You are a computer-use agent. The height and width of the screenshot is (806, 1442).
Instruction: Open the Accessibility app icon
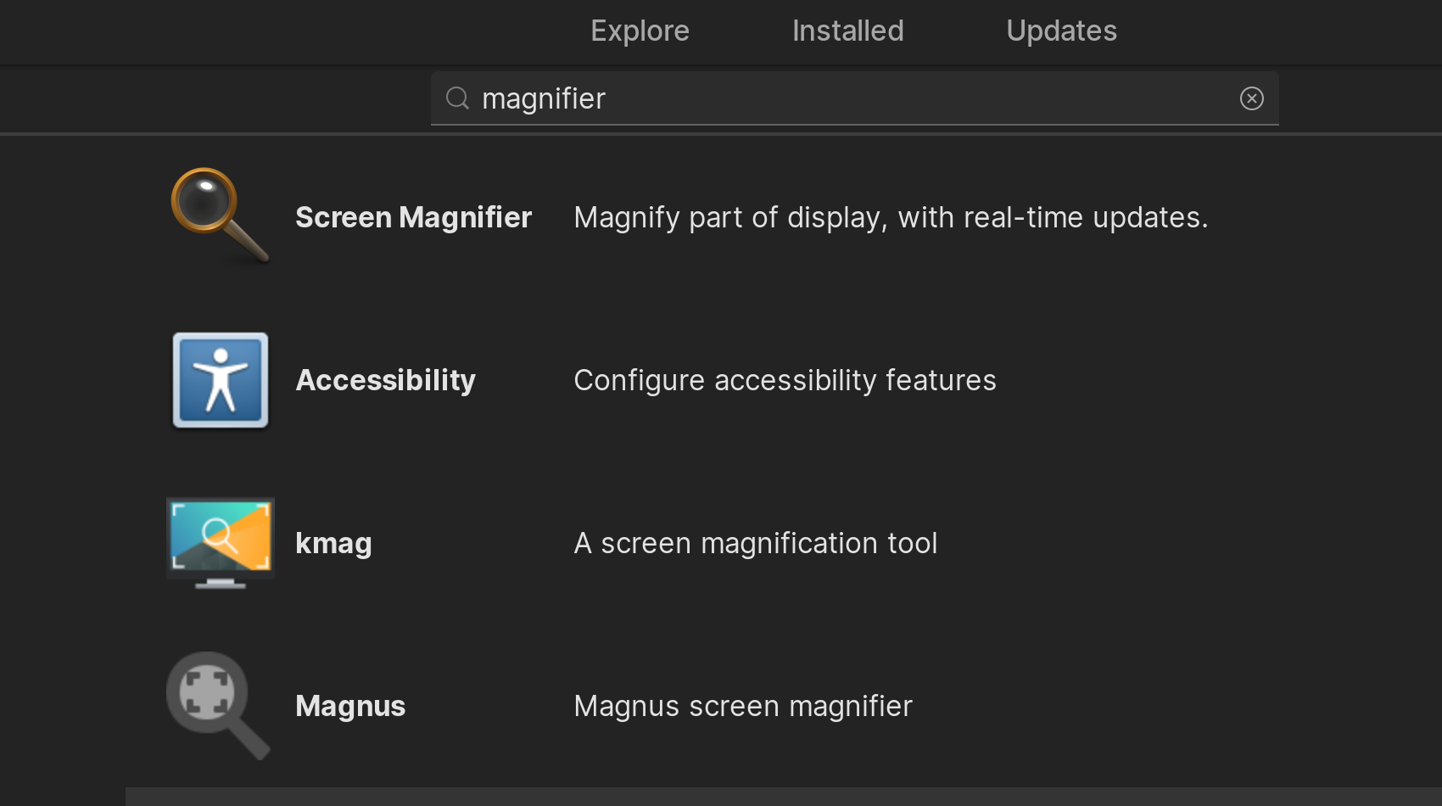[x=221, y=380]
